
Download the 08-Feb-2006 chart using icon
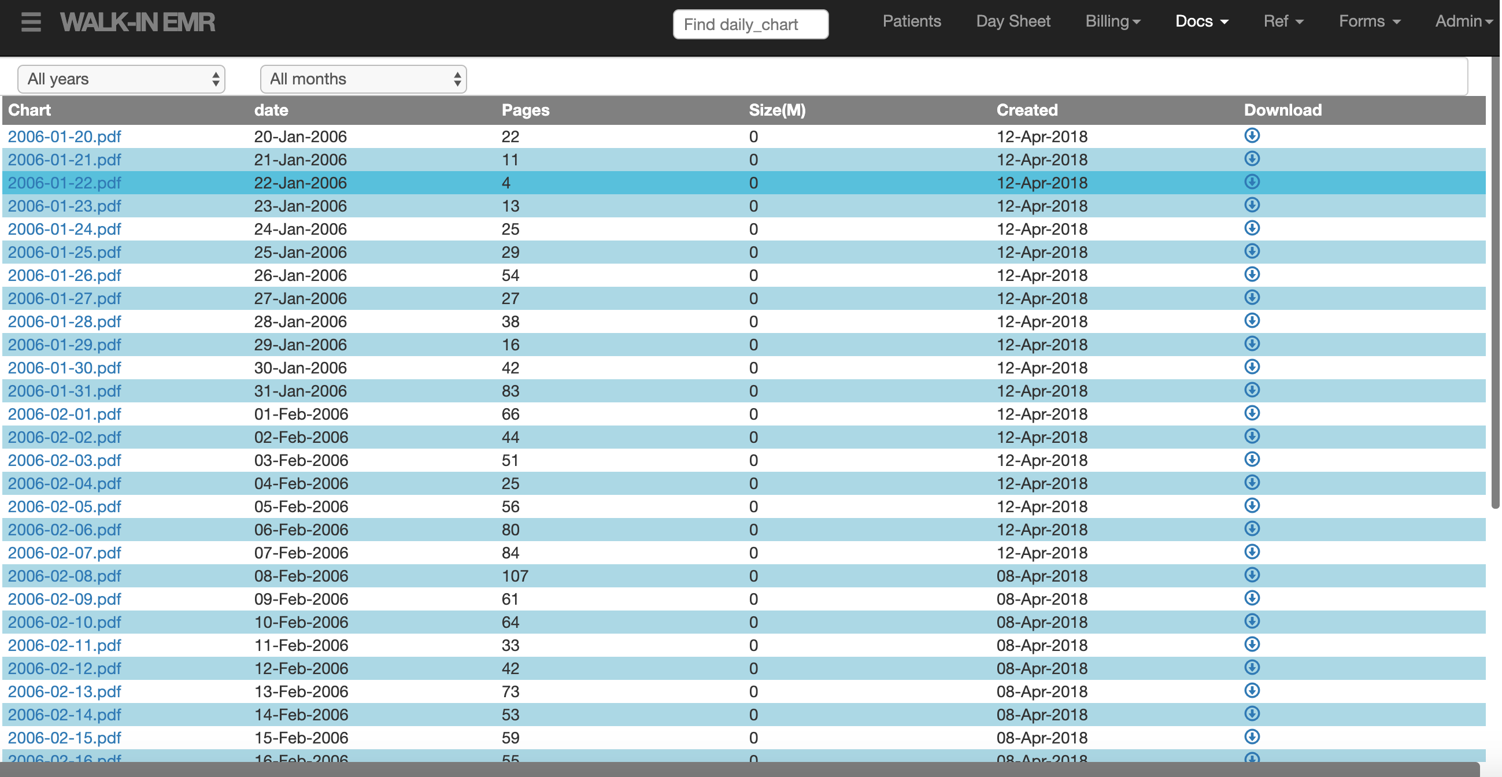tap(1251, 575)
